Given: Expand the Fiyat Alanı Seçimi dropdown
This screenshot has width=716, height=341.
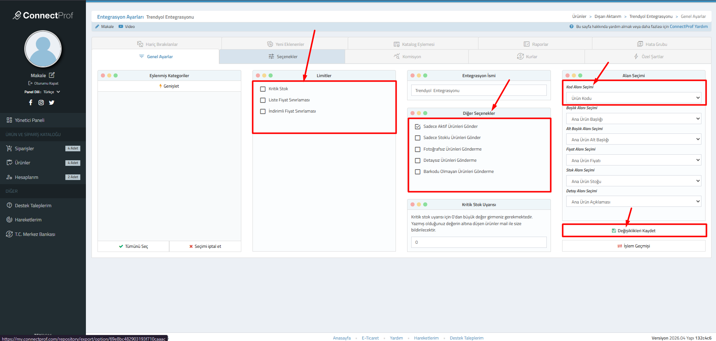Looking at the screenshot, I should (633, 160).
